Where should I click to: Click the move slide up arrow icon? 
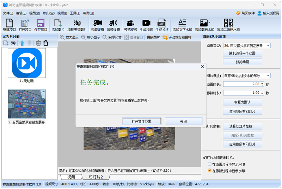[22, 43]
